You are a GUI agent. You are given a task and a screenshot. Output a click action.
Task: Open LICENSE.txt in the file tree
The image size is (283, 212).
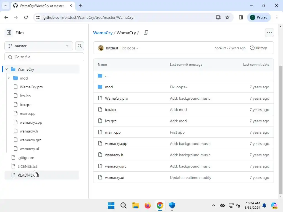point(27,166)
